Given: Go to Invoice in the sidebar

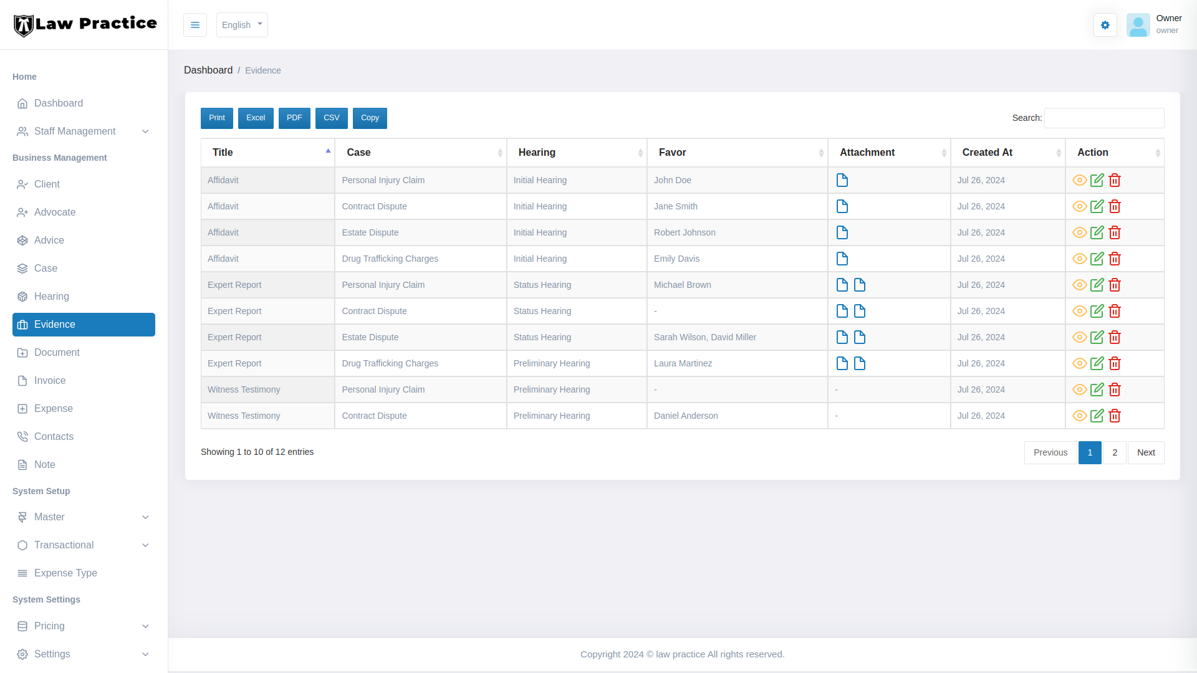Looking at the screenshot, I should point(50,381).
